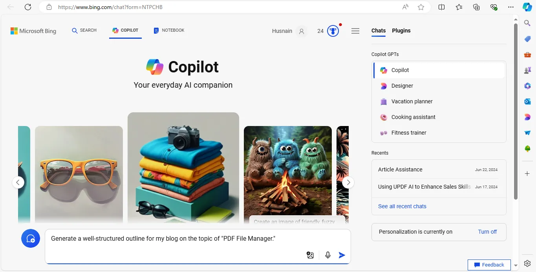Turn off personalization
536x272 pixels.
487,232
